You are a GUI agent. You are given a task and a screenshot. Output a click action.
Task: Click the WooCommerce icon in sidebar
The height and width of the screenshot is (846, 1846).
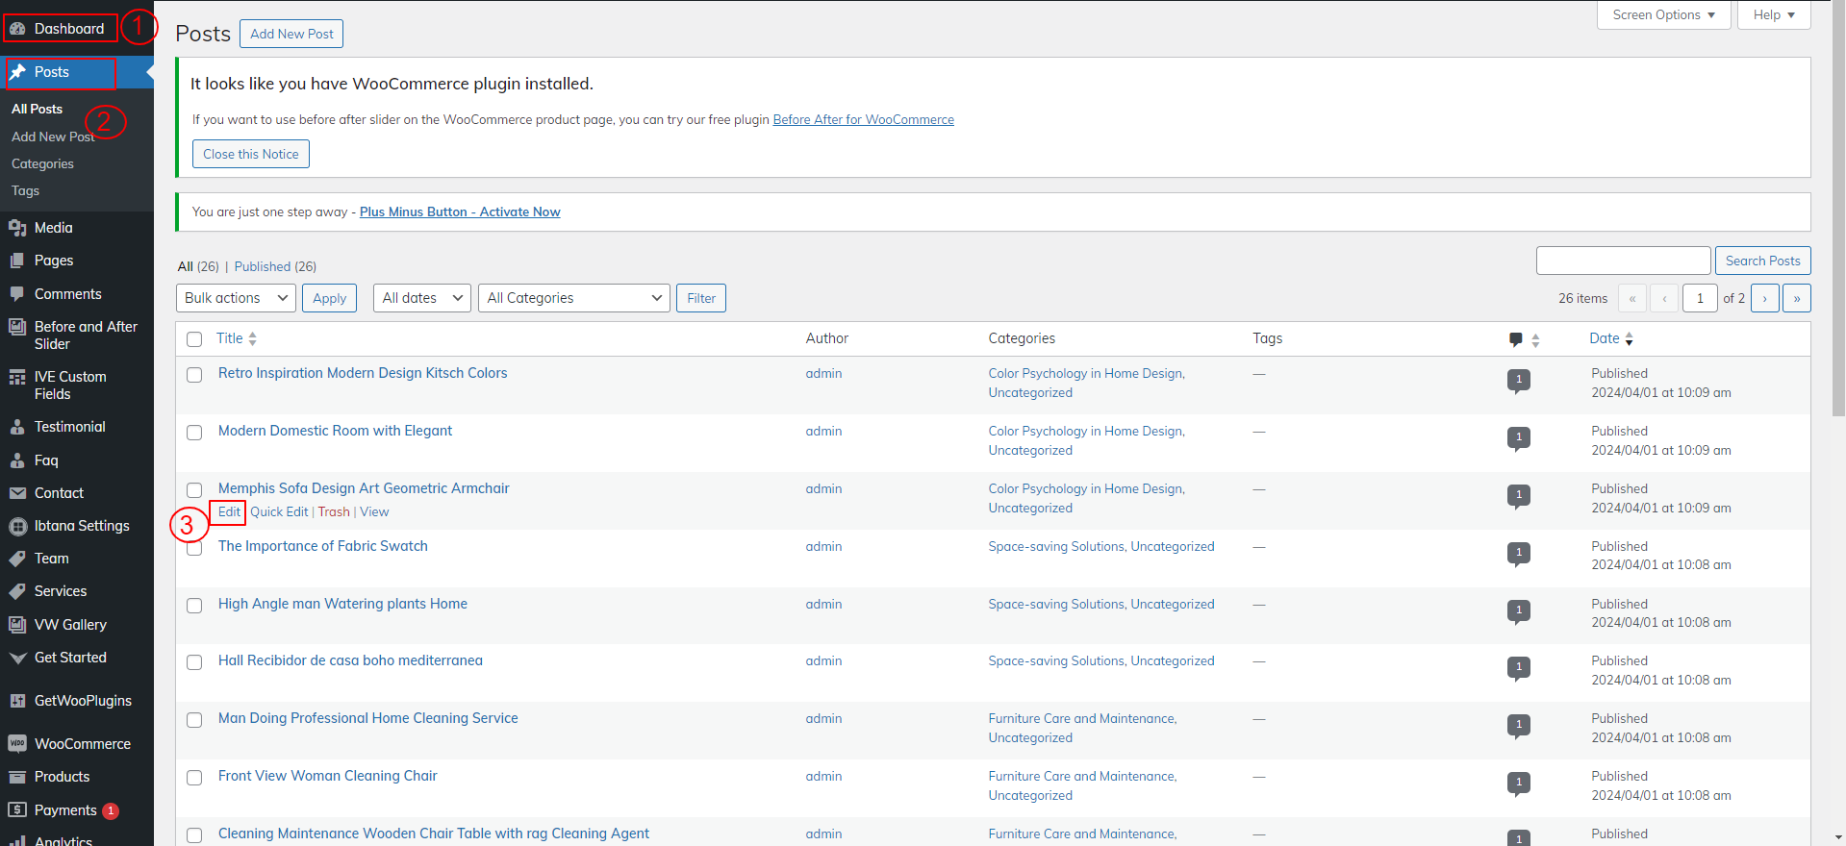[17, 744]
